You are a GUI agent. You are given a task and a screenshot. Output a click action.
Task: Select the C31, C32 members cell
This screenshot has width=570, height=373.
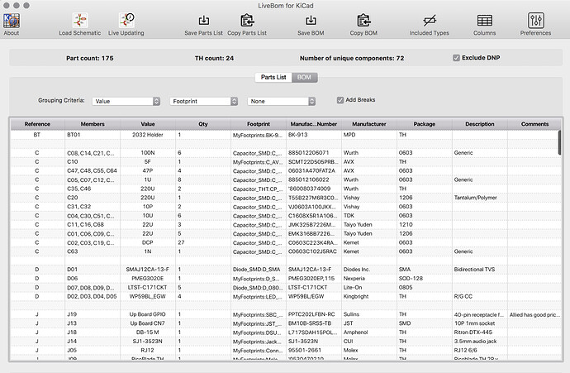(x=93, y=207)
